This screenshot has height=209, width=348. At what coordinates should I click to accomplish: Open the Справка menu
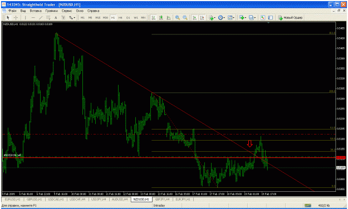pyautogui.click(x=93, y=11)
